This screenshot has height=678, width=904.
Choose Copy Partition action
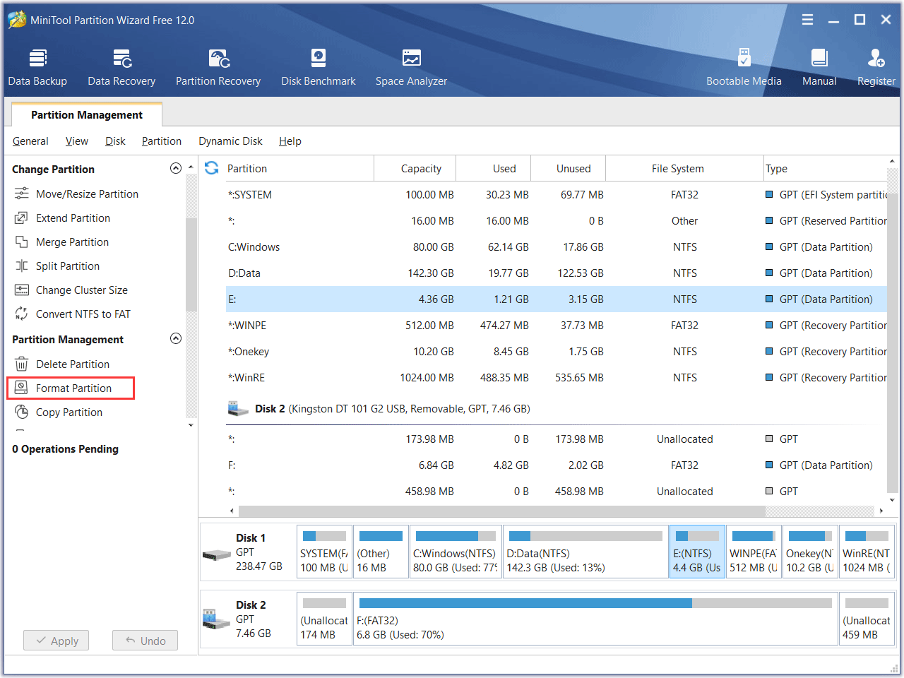(x=59, y=412)
